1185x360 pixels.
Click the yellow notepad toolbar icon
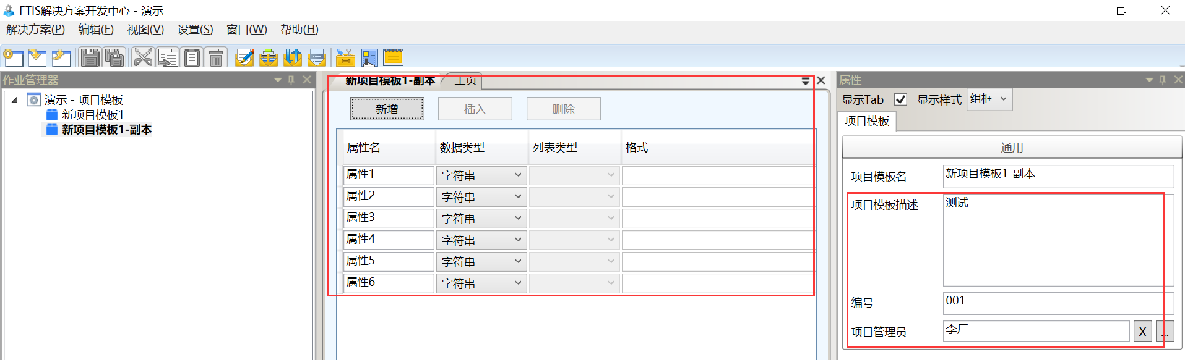click(x=393, y=58)
